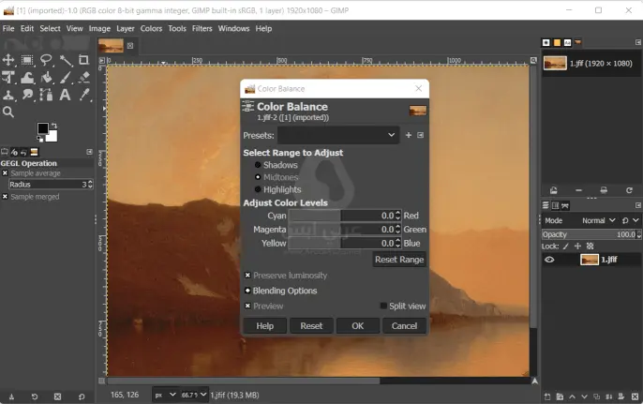Image resolution: width=643 pixels, height=404 pixels.
Task: Toggle visibility of the 1.jfif layer
Action: [549, 260]
